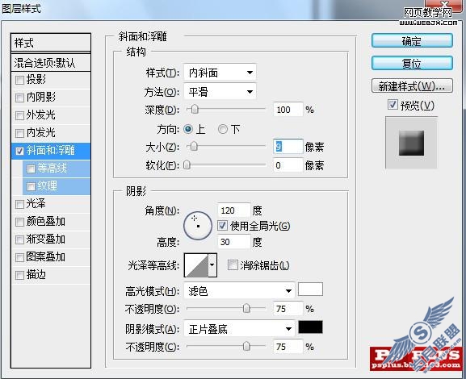Enable the 内发光 checkbox
Image resolution: width=466 pixels, height=379 pixels.
pyautogui.click(x=19, y=133)
